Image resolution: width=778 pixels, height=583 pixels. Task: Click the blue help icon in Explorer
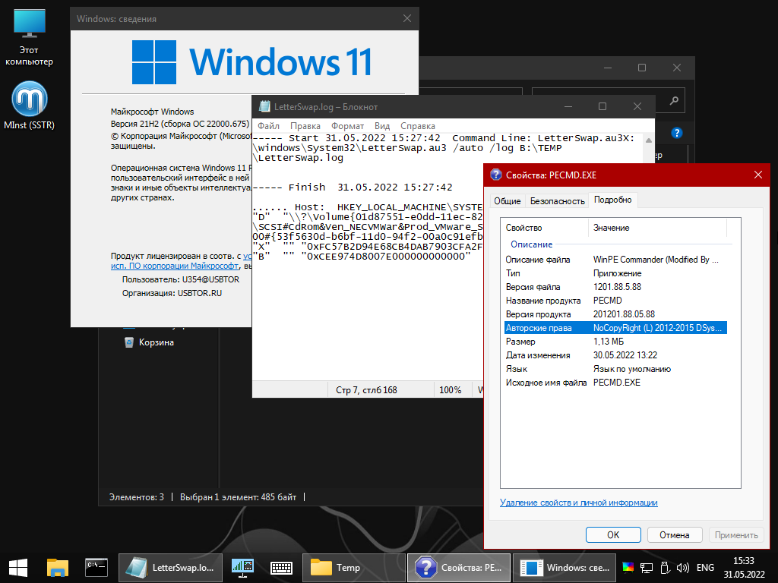(677, 133)
